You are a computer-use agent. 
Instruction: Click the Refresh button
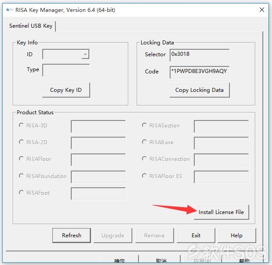click(72, 235)
